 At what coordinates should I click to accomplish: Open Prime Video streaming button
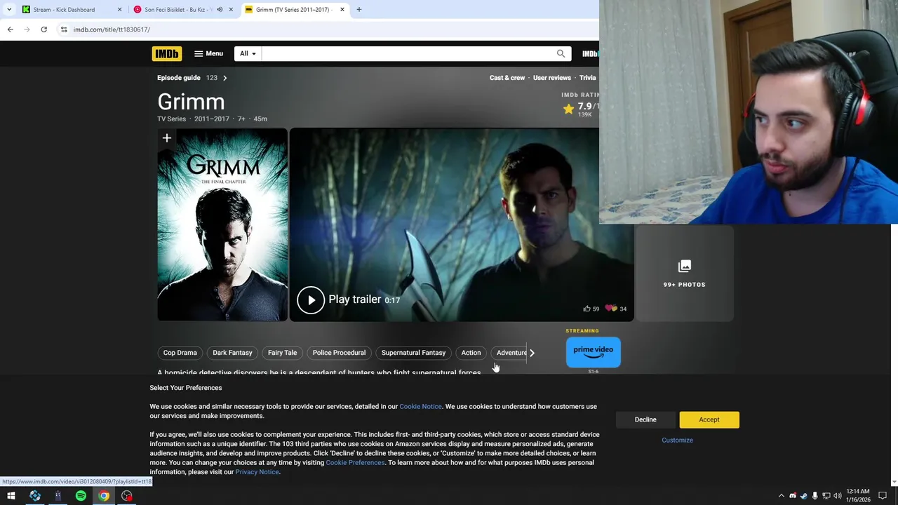[x=594, y=352]
